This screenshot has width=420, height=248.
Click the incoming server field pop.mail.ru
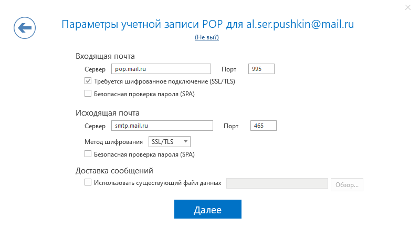point(161,69)
